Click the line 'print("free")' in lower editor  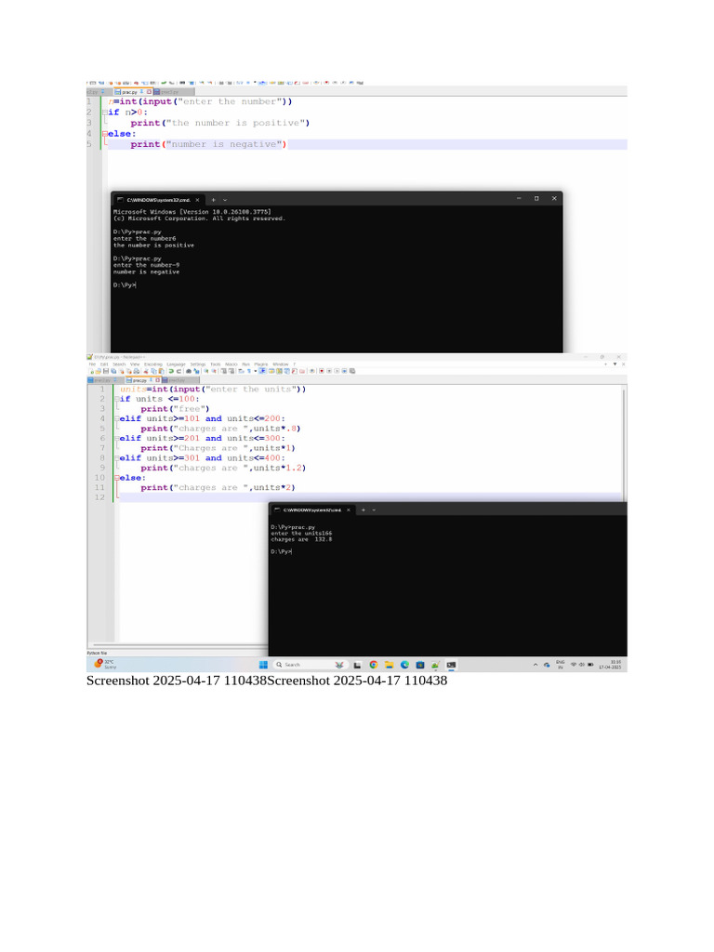(175, 409)
